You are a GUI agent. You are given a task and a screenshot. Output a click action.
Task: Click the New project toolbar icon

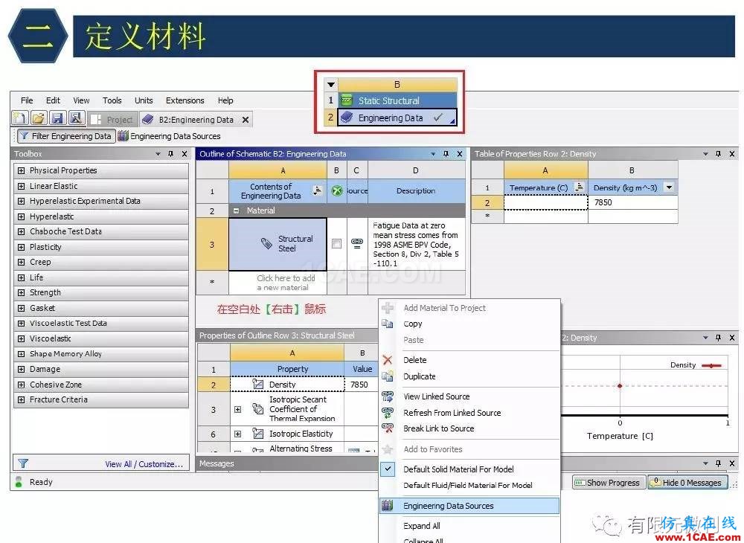pyautogui.click(x=20, y=118)
